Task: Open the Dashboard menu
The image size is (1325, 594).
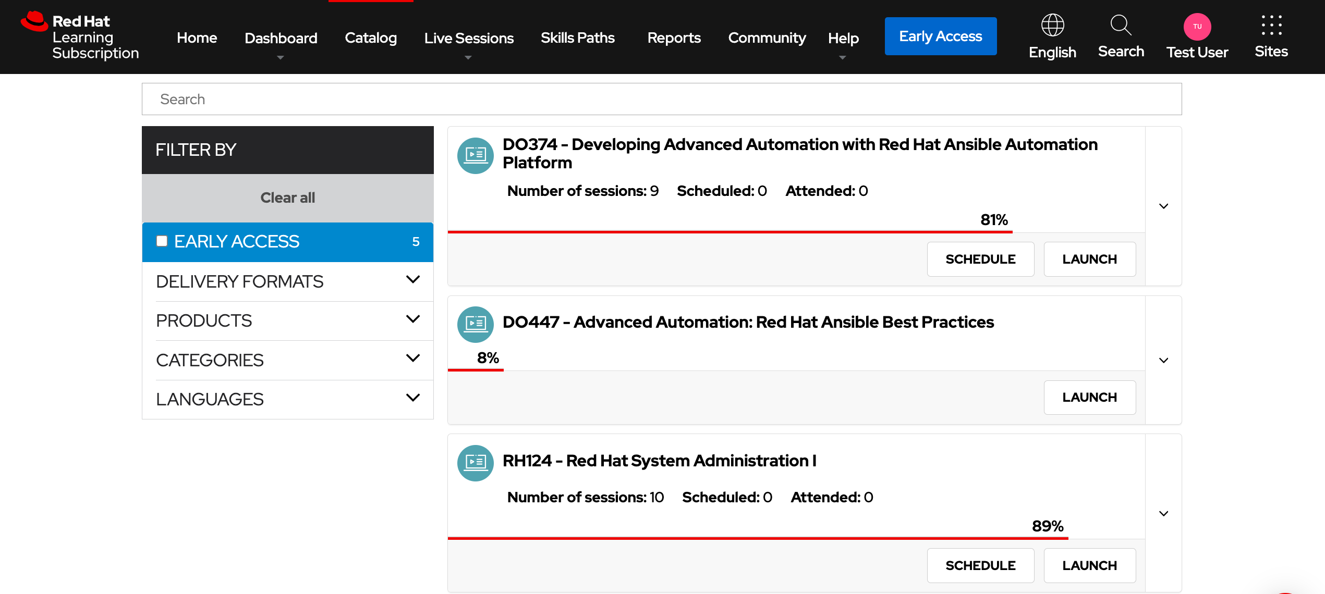Action: pyautogui.click(x=281, y=38)
